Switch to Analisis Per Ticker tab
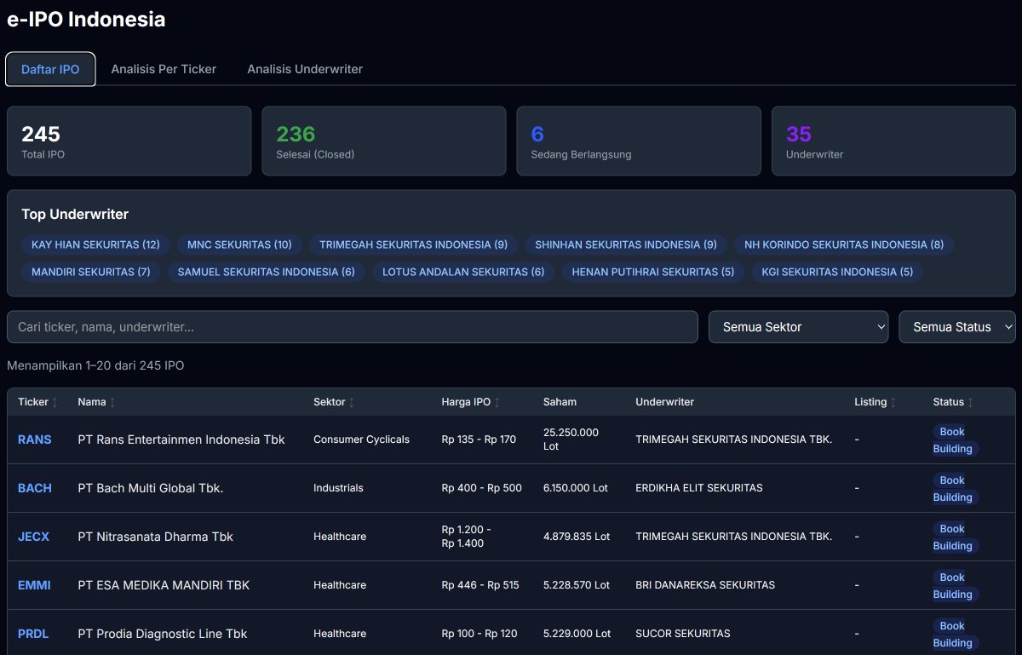Screen dimensions: 1022x655 [x=164, y=69]
